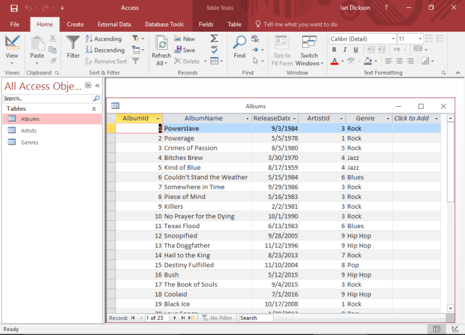Toggle bold text formatting
This screenshot has height=335, width=465.
tap(334, 50)
